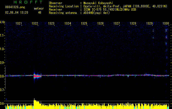Click the filename 06041320.png
Screen dimensions: 172x109
click(x=15, y=7)
